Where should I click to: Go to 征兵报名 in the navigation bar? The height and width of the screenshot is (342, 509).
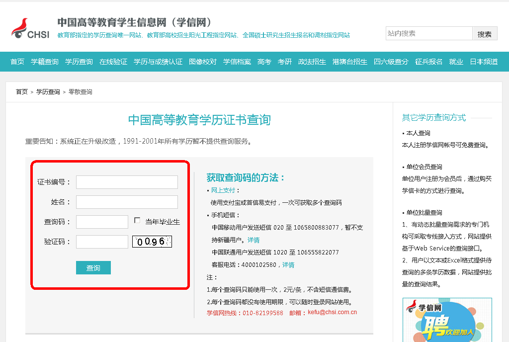coord(428,62)
